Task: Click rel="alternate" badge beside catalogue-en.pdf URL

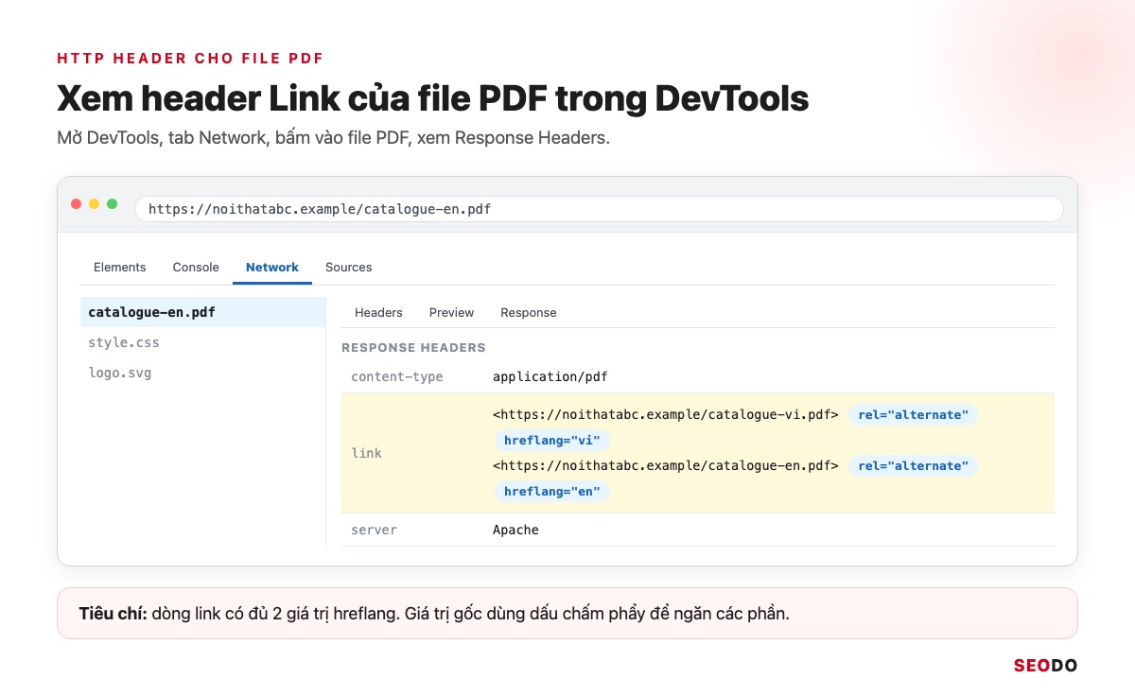Action: click(x=913, y=466)
